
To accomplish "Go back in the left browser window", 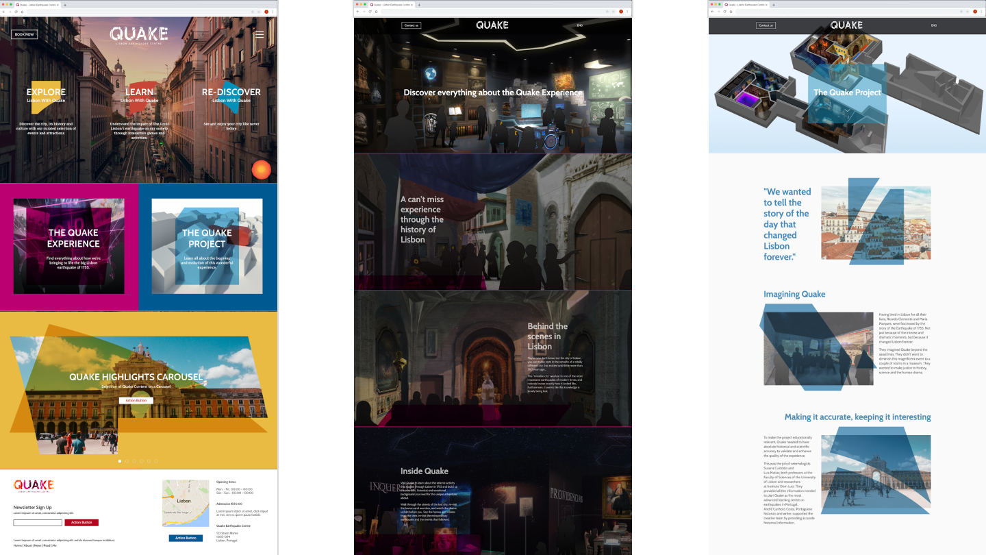I will pos(3,12).
